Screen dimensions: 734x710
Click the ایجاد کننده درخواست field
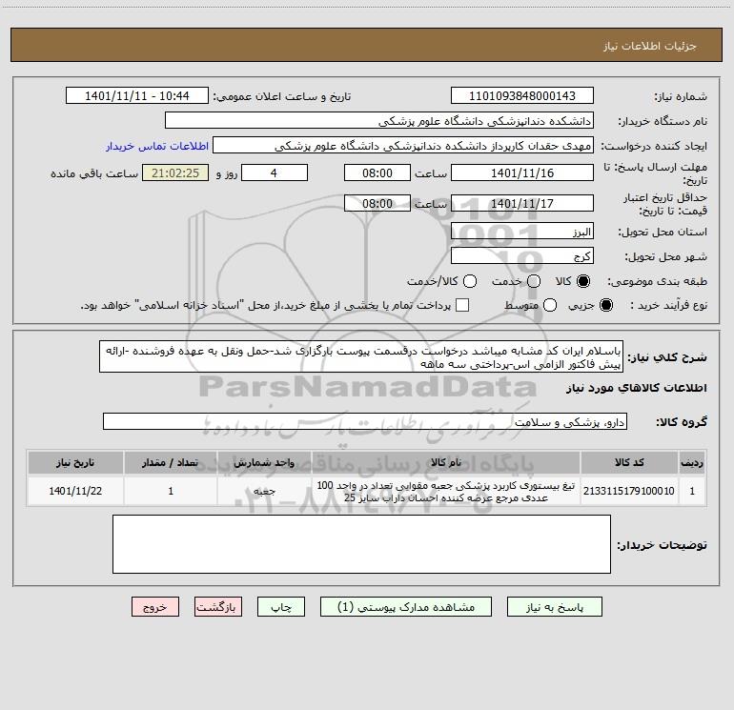[x=403, y=146]
